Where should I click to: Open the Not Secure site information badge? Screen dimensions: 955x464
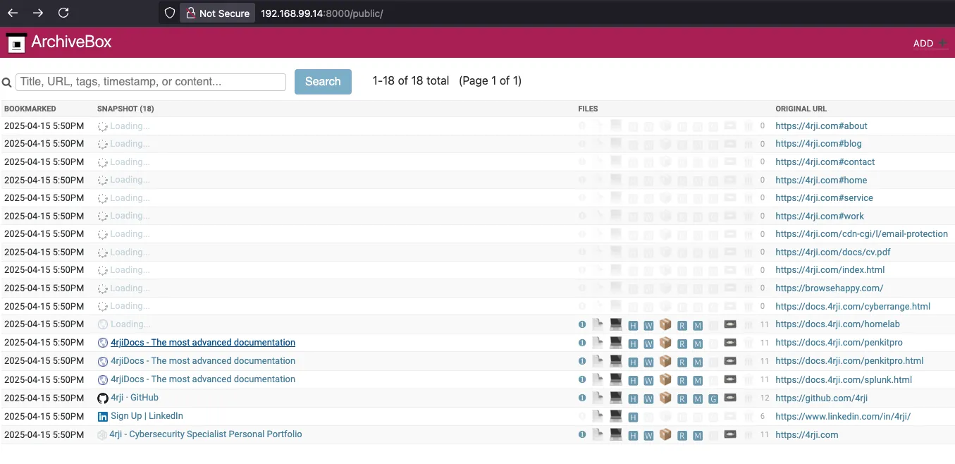pyautogui.click(x=217, y=13)
